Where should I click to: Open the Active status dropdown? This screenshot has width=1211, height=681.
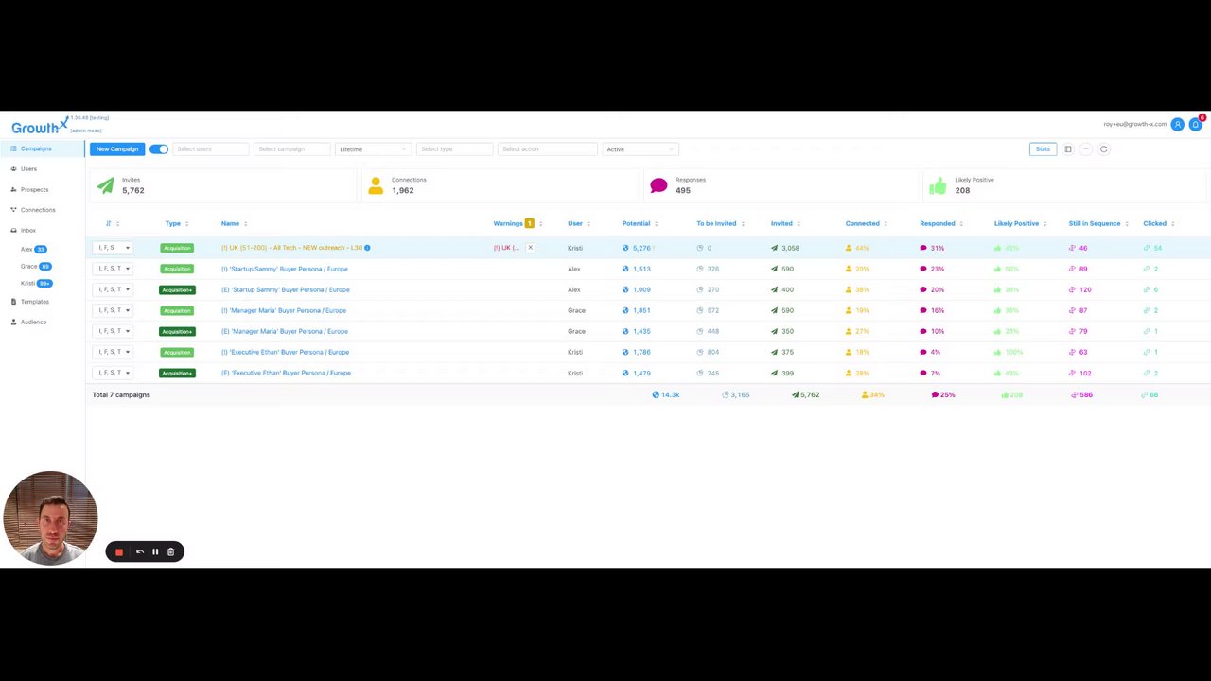coord(641,149)
